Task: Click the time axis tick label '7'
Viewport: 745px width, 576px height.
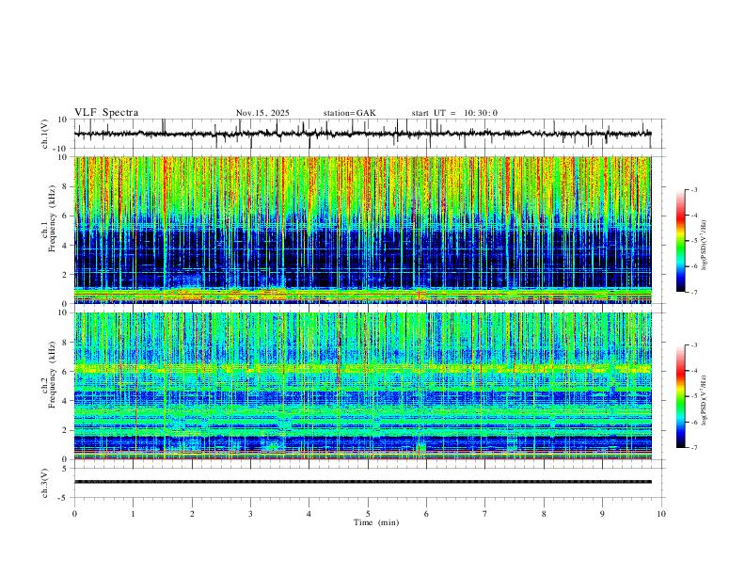Action: [x=485, y=514]
